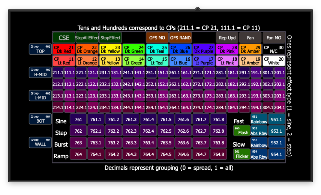Activate the OFS RAND button
Screen dimensions: 321x195
[180, 37]
